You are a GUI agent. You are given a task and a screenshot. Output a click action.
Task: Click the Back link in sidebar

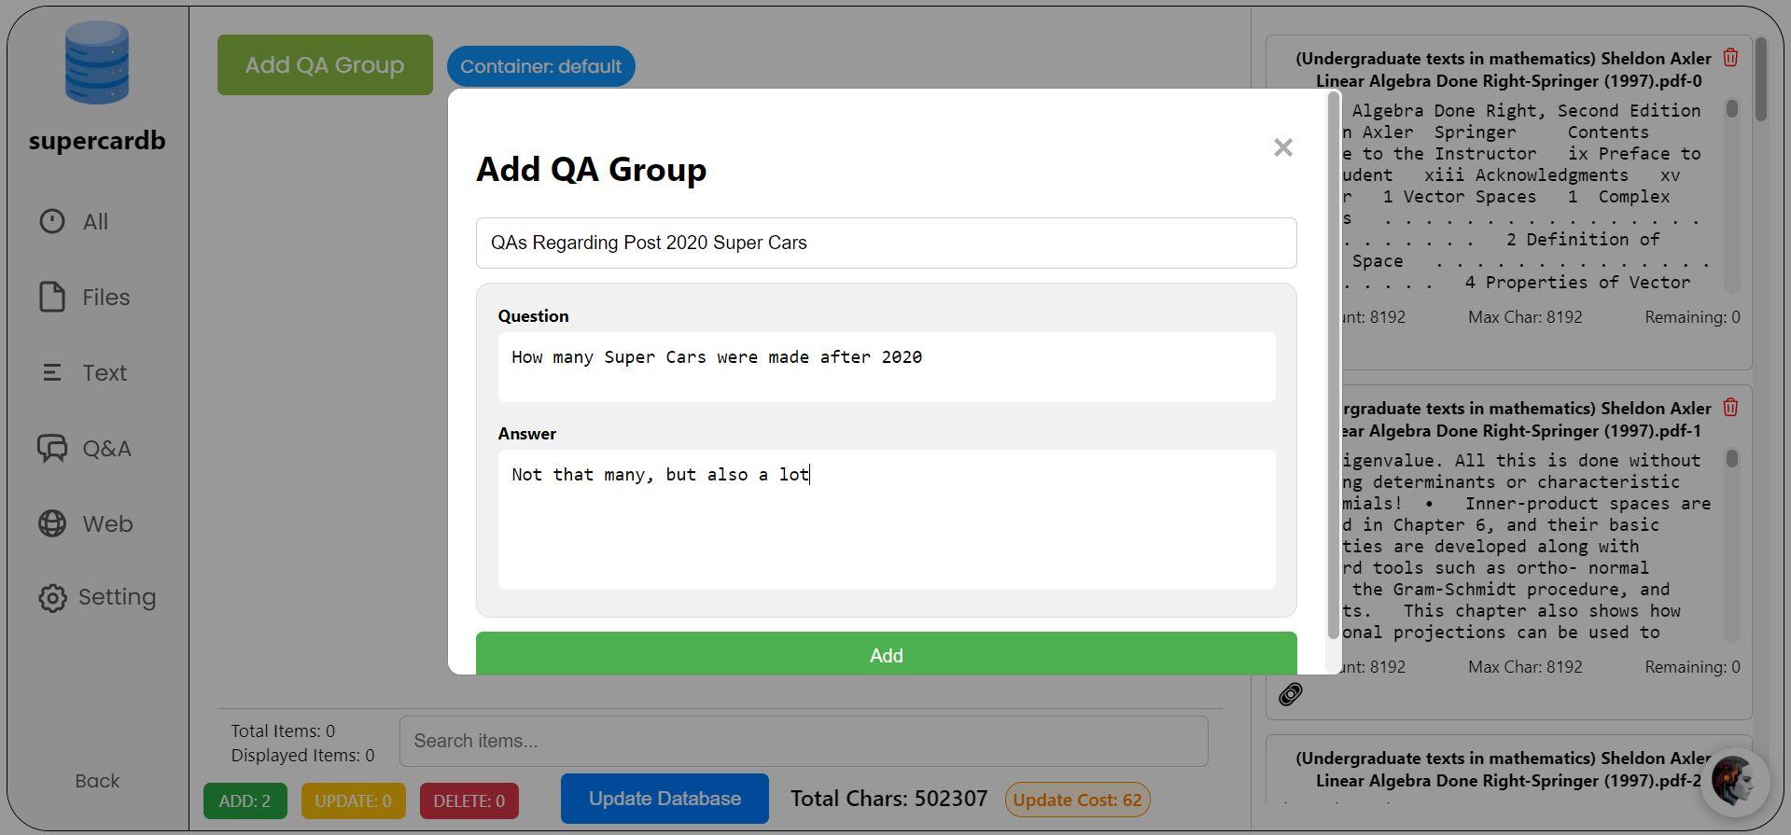click(97, 781)
